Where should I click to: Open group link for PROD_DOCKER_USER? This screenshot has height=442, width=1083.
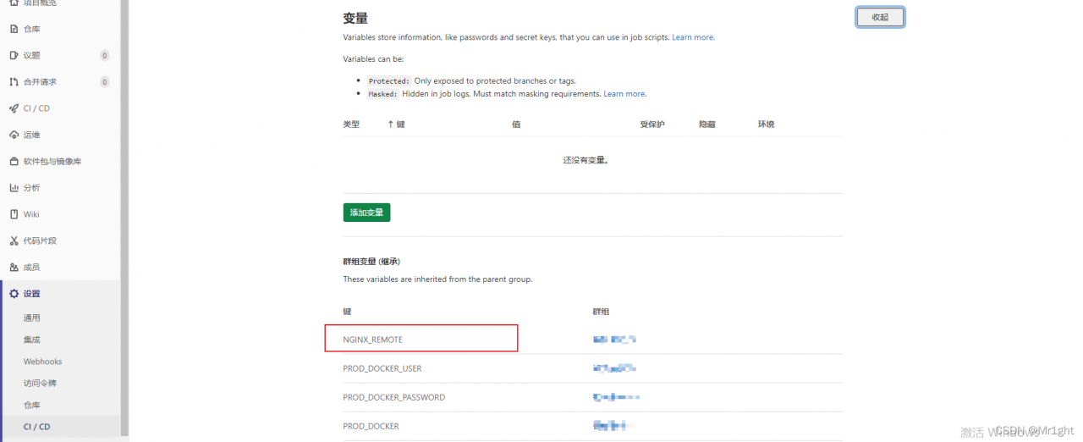[614, 368]
